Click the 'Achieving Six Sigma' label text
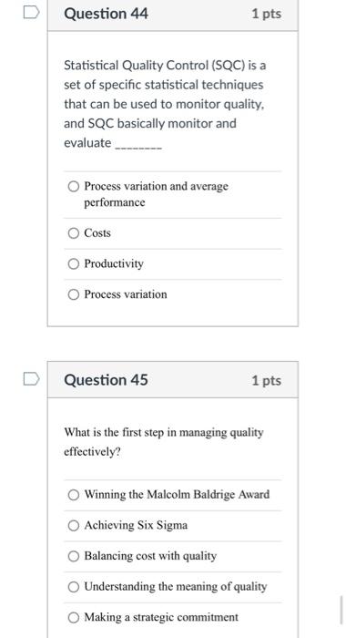Viewport: 346px width, 638px height. click(x=136, y=525)
